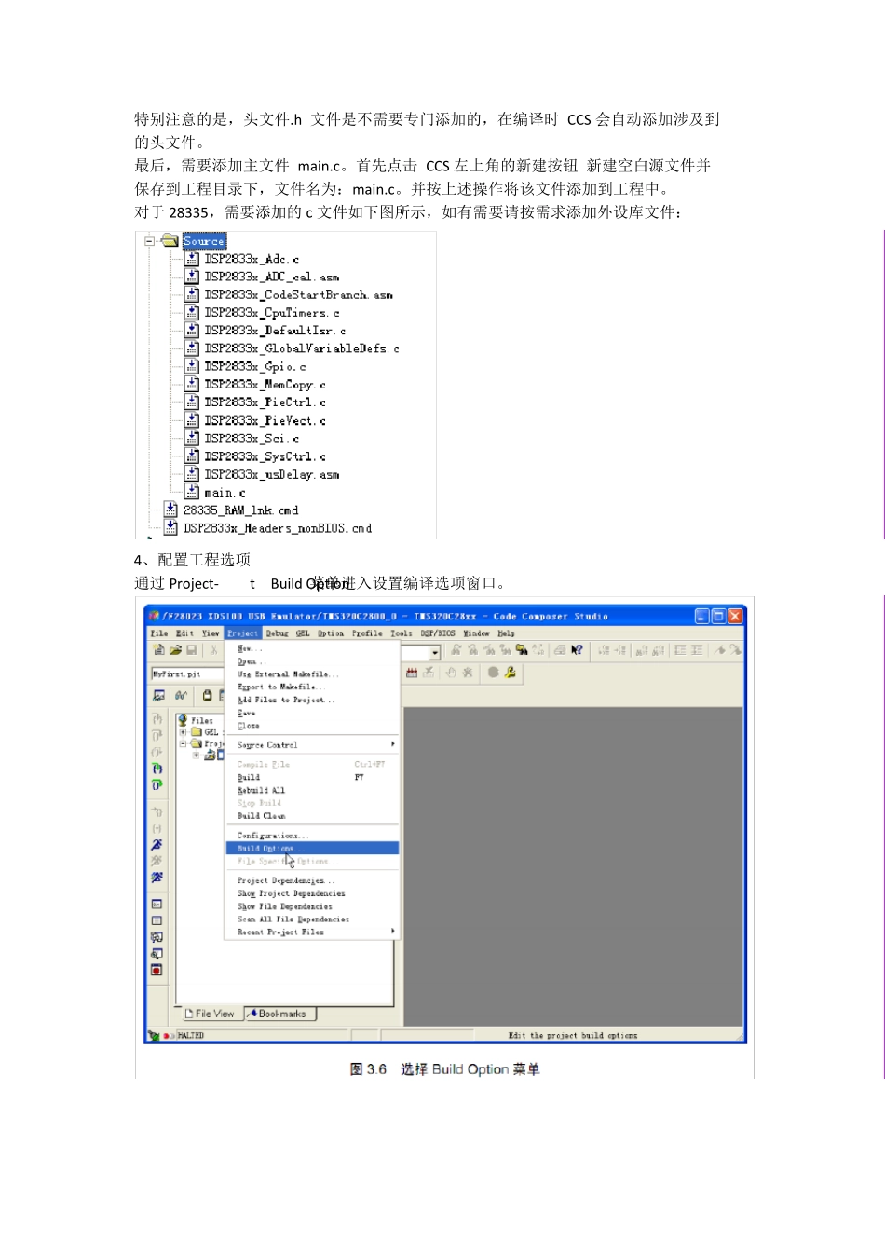Choose New... from the Project menu
Image resolution: width=885 pixels, height=1252 pixels.
312,648
